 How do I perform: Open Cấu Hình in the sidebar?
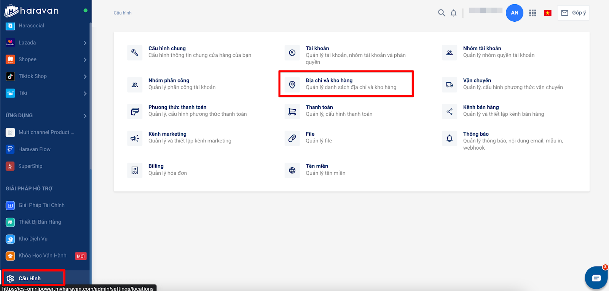tap(30, 278)
